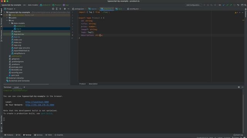247x138 pixels.
Task: Open package.json in project tree
Action: 16,67
